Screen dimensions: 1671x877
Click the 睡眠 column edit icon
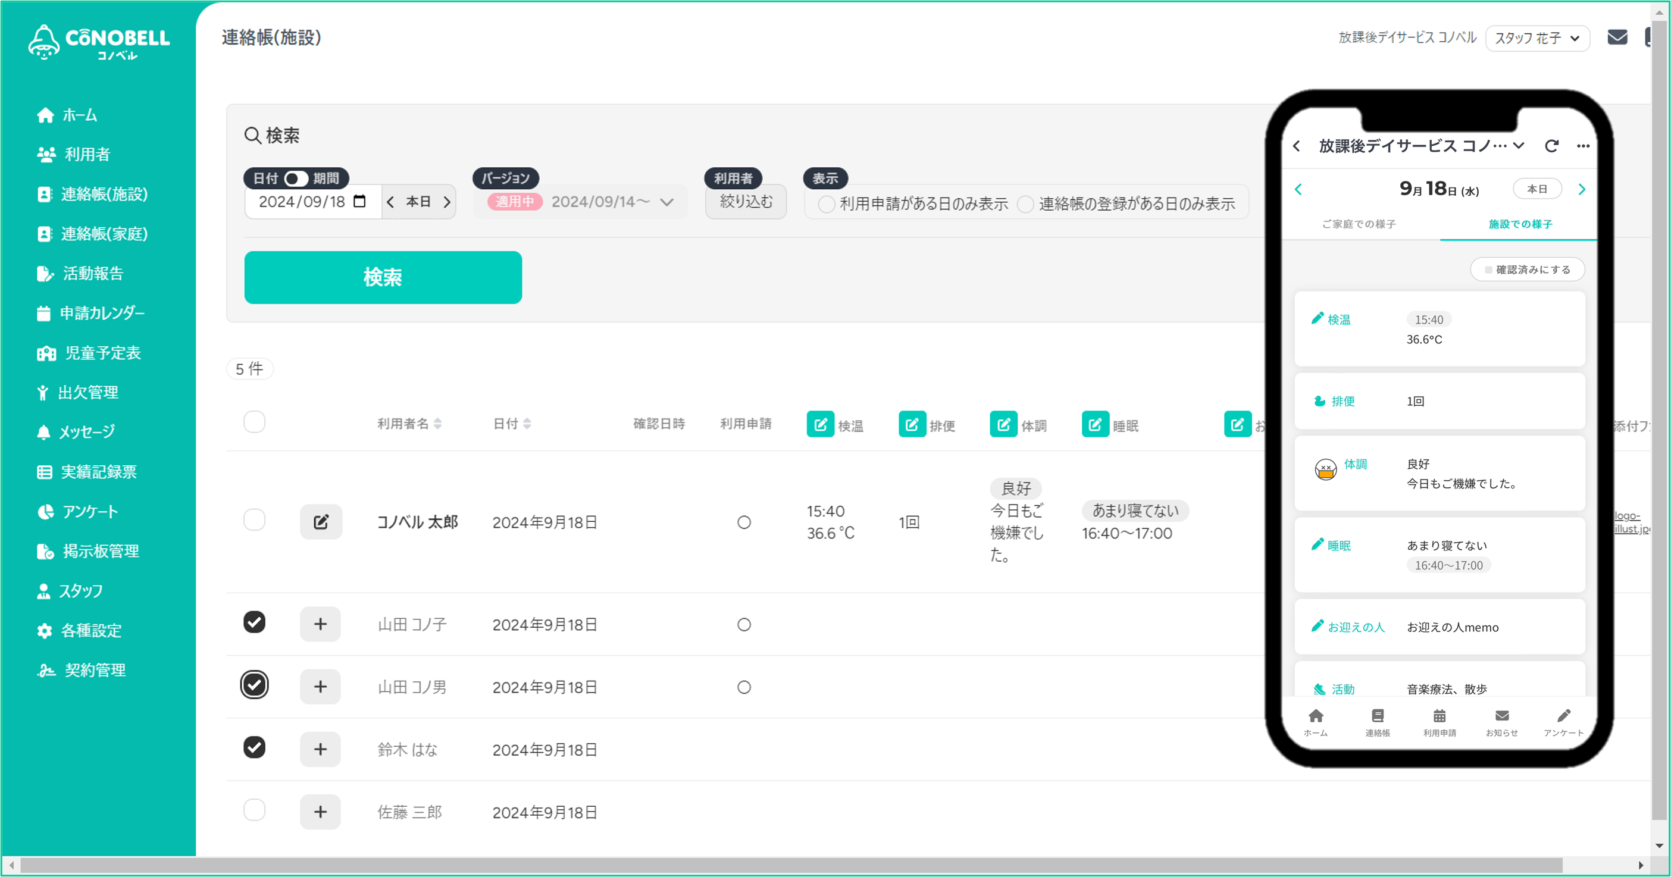(x=1096, y=424)
